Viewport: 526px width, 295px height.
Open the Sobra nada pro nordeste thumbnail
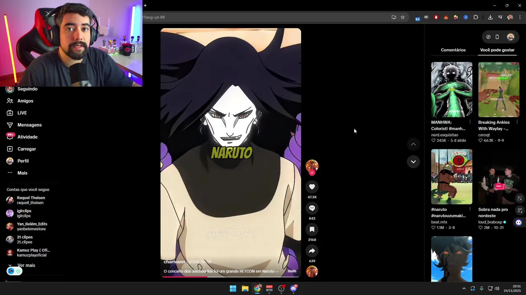point(499,177)
